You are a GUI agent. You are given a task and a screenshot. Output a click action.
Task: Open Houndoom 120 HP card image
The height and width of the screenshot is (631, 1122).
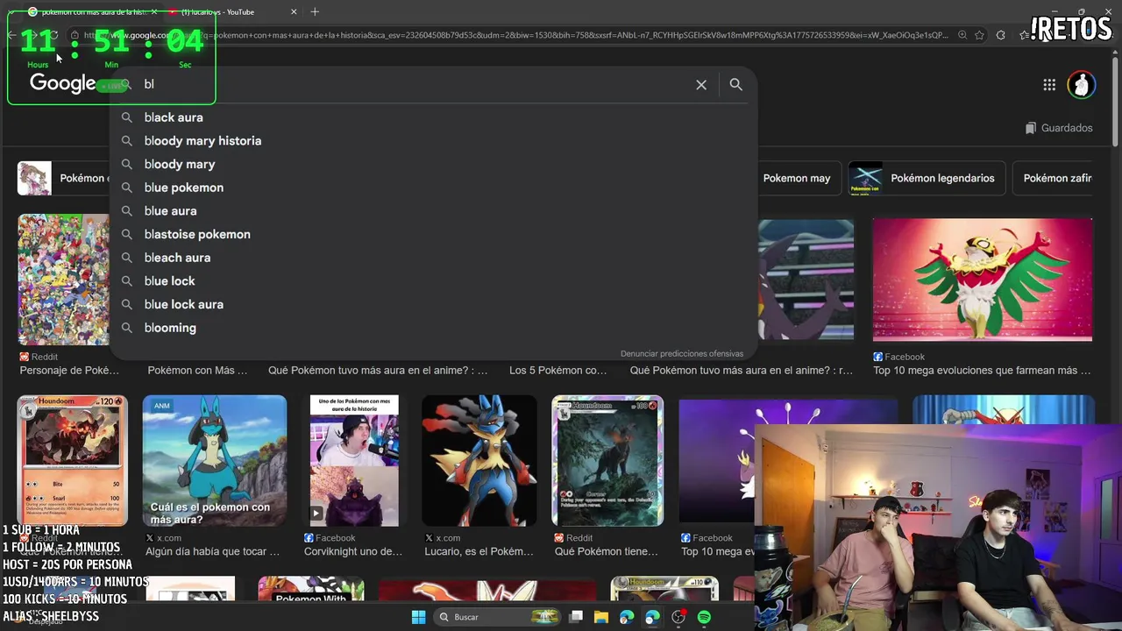point(73,461)
